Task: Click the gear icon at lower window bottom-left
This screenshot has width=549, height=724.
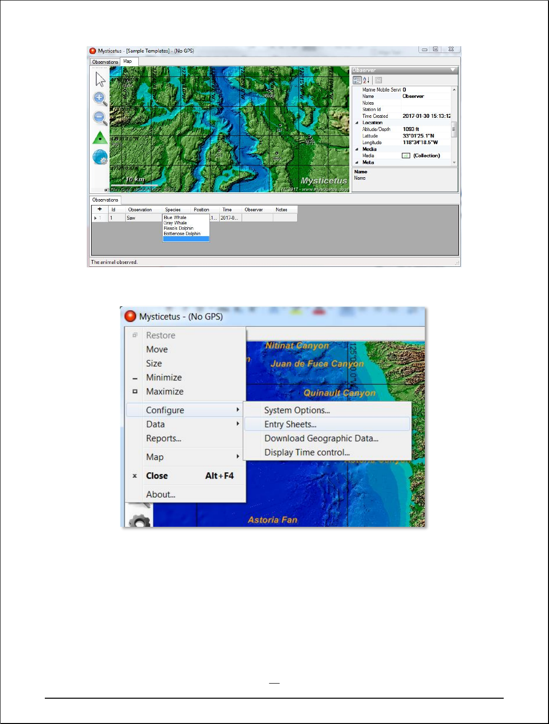Action: click(x=140, y=520)
